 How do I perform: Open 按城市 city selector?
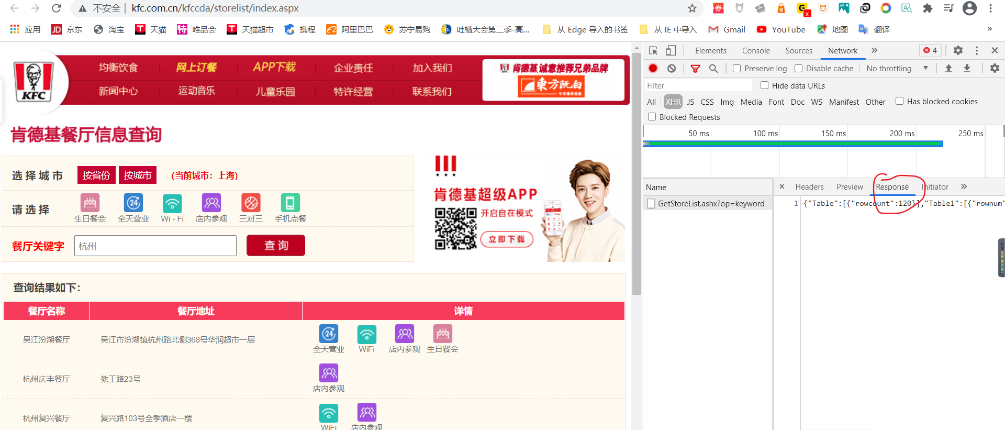[x=138, y=175]
